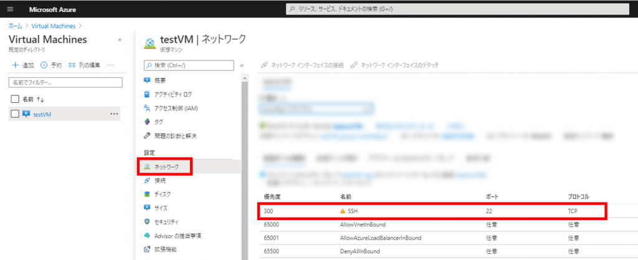638x260 pixels.
Task: Click the 概要 monitor icon
Action: (147, 80)
